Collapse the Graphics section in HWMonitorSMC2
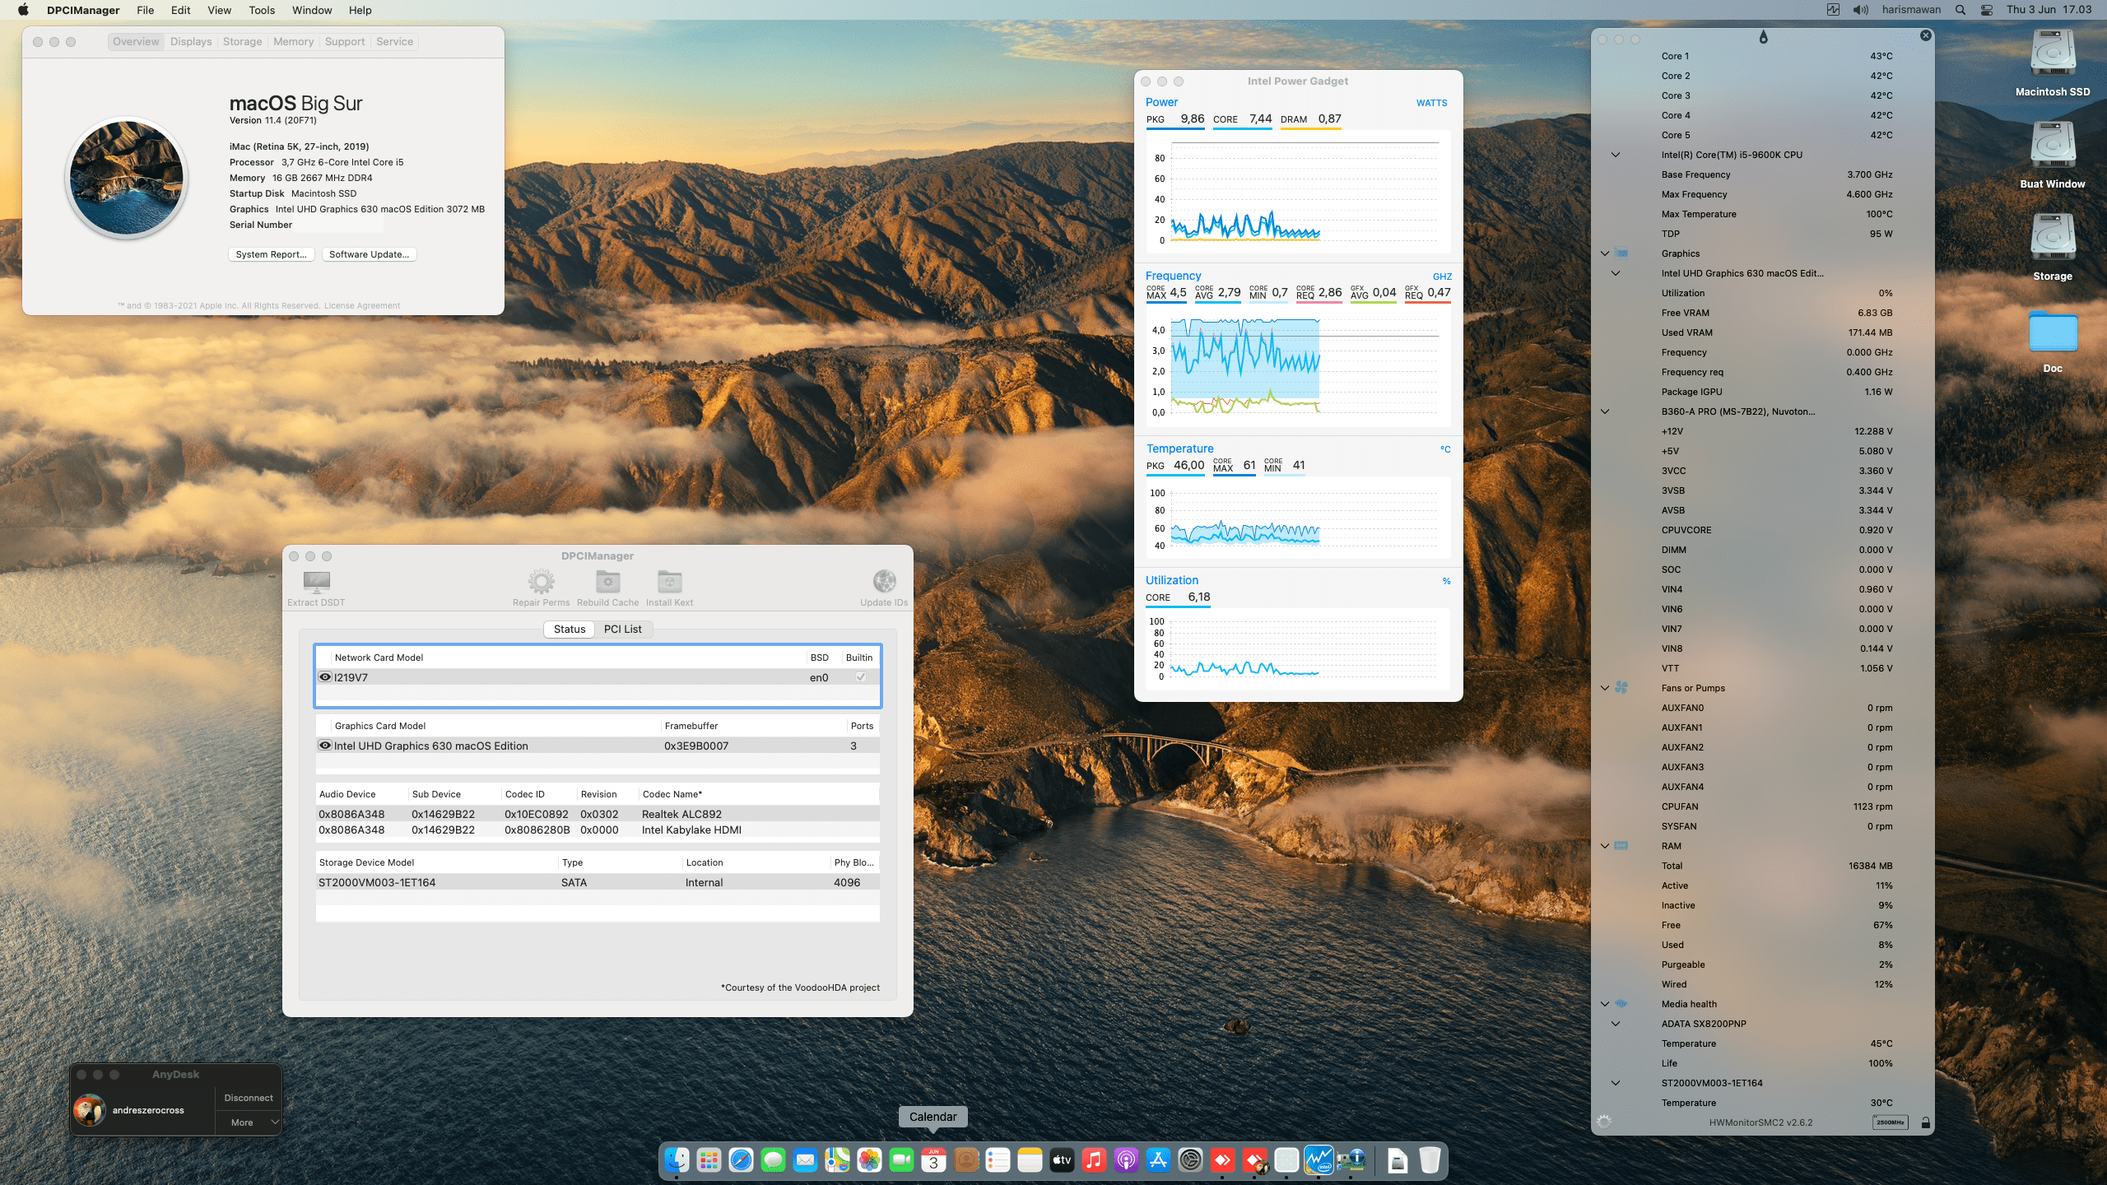Viewport: 2107px width, 1185px height. (x=1605, y=253)
